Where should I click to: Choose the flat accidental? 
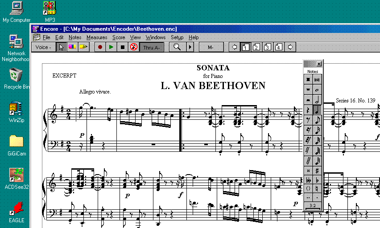pos(317,180)
